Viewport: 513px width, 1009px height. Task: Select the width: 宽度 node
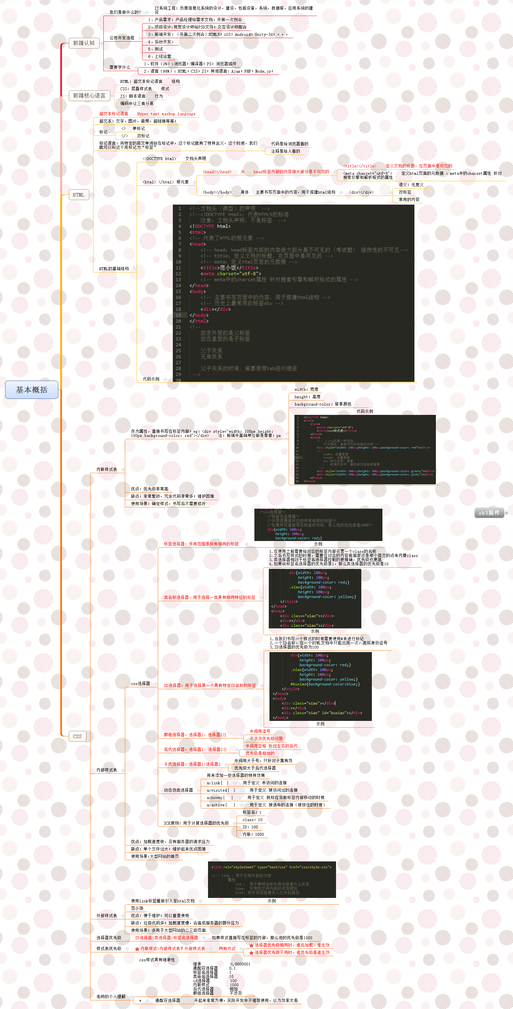click(x=306, y=390)
